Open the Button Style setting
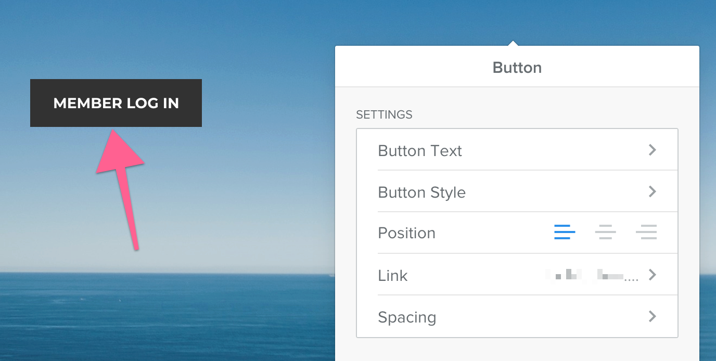 point(517,191)
